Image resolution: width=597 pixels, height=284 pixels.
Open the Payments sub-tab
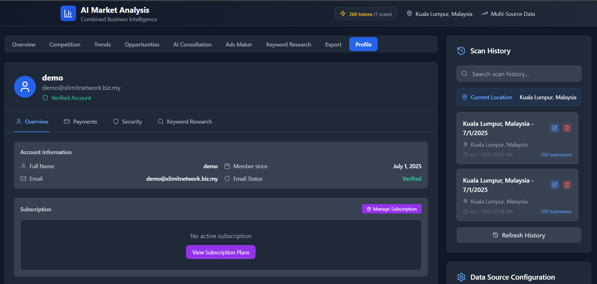click(x=81, y=122)
